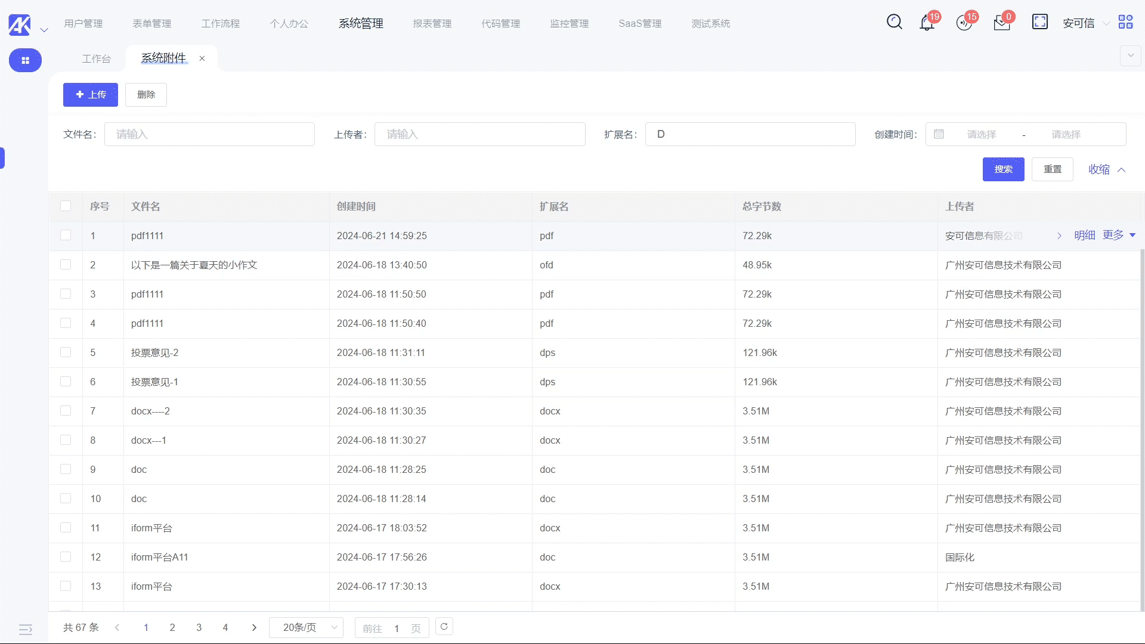
Task: Open the search magnifier icon
Action: (894, 22)
